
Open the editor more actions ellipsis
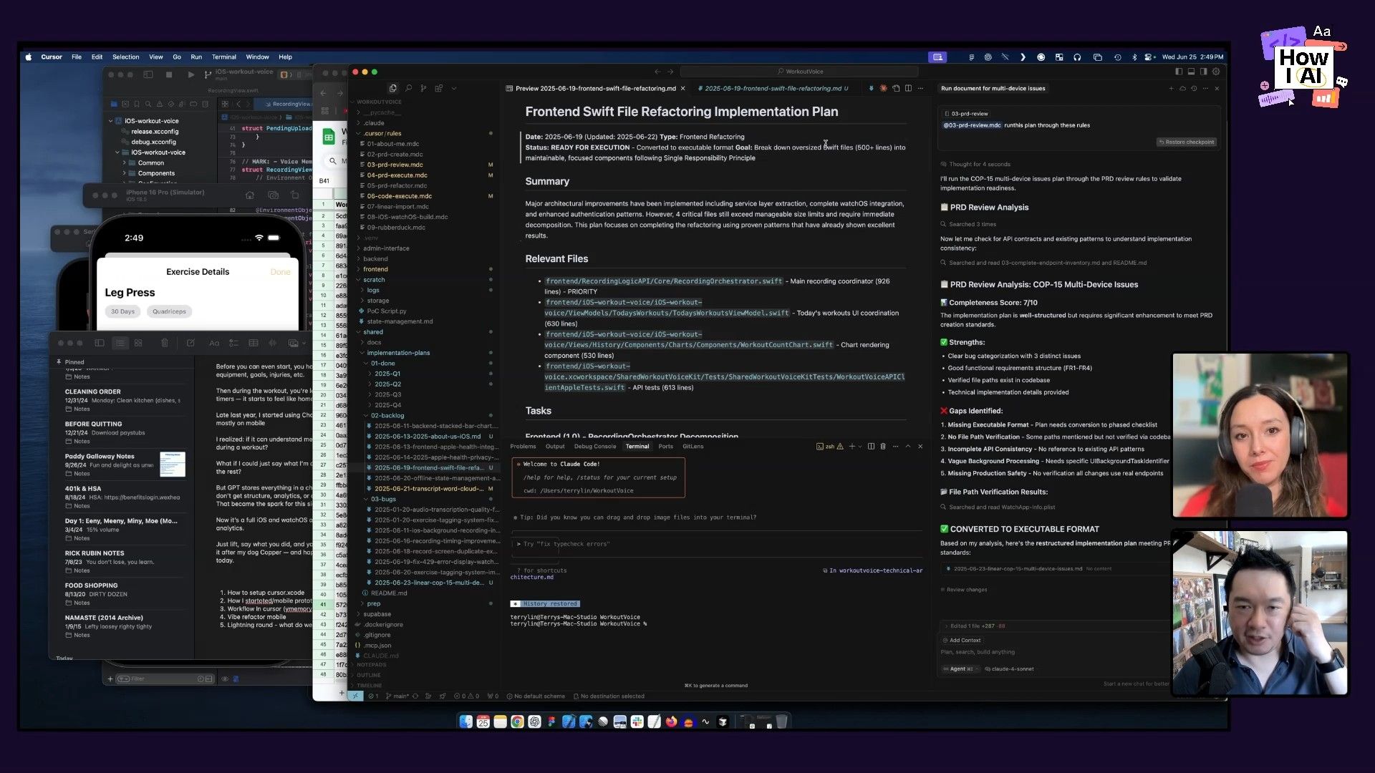[x=920, y=88]
